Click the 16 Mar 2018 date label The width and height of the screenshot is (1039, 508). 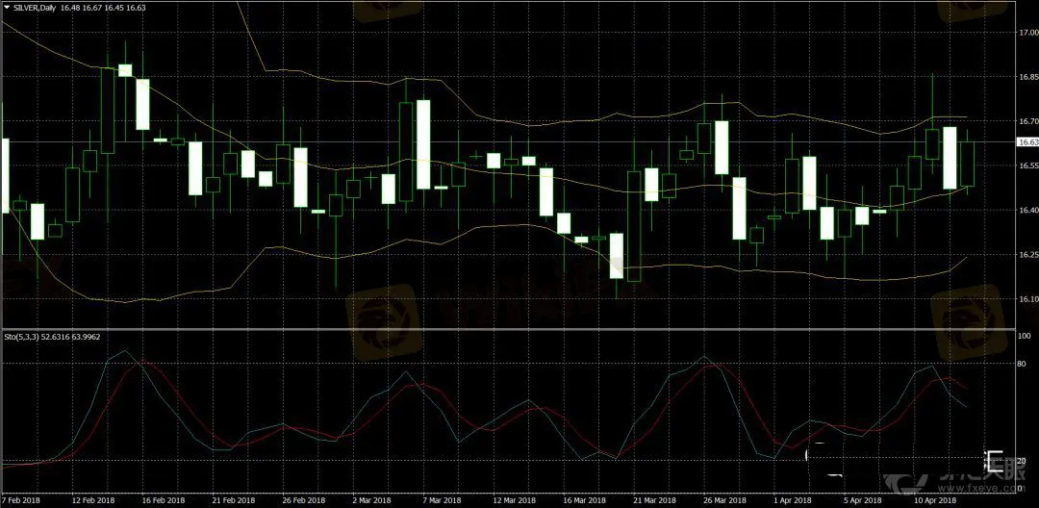pyautogui.click(x=584, y=500)
